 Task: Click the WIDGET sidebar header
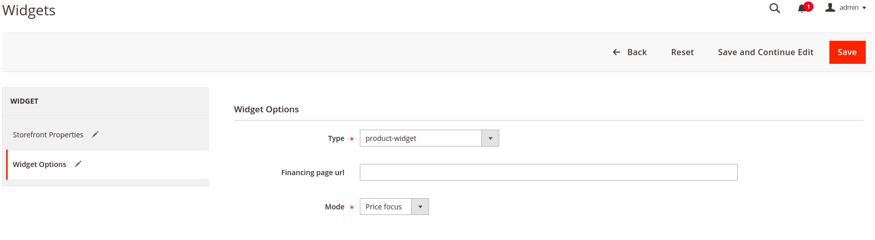(25, 101)
